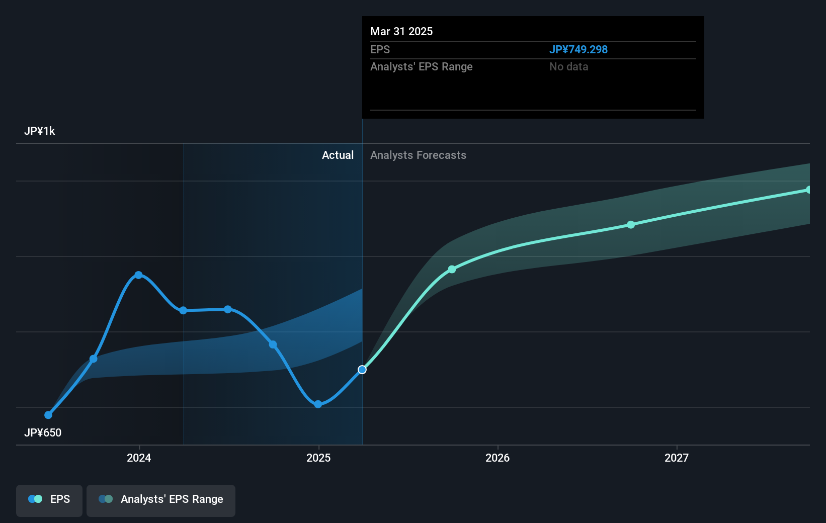Select the last forecast point at right edge

pyautogui.click(x=809, y=190)
